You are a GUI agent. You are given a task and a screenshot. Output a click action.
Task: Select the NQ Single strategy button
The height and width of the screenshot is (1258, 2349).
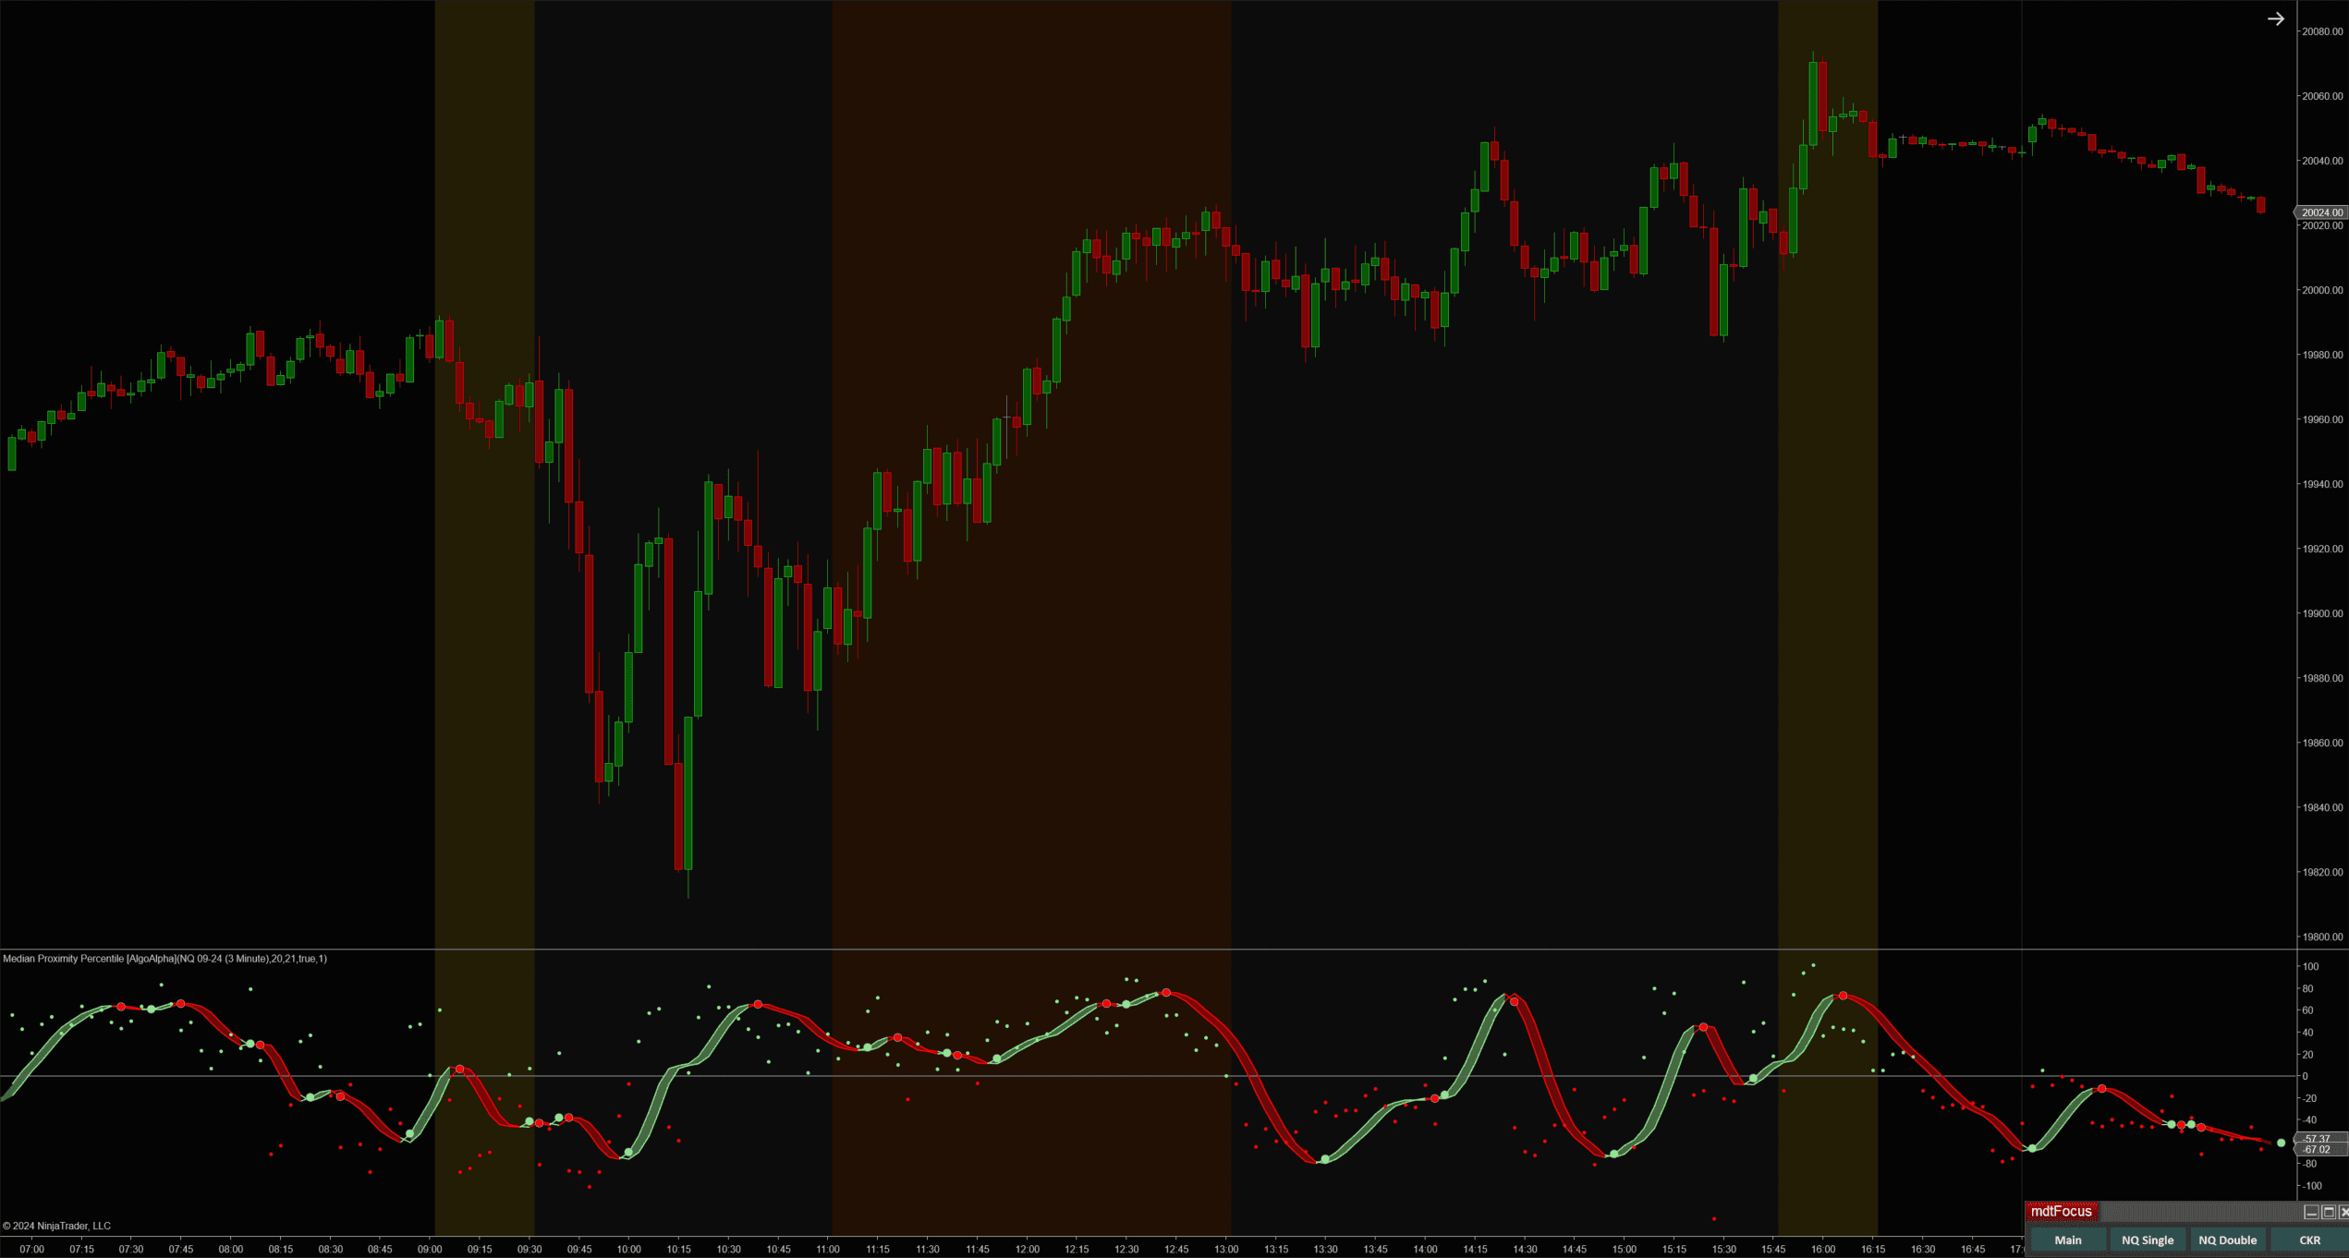(2148, 1240)
